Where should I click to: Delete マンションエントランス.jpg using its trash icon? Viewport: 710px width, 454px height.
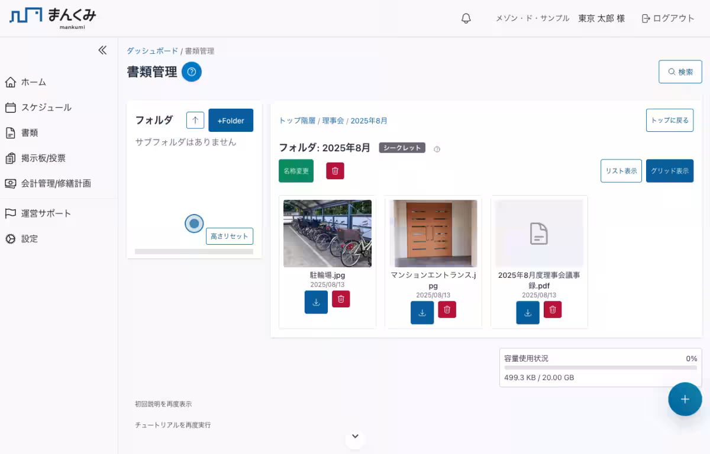(447, 310)
